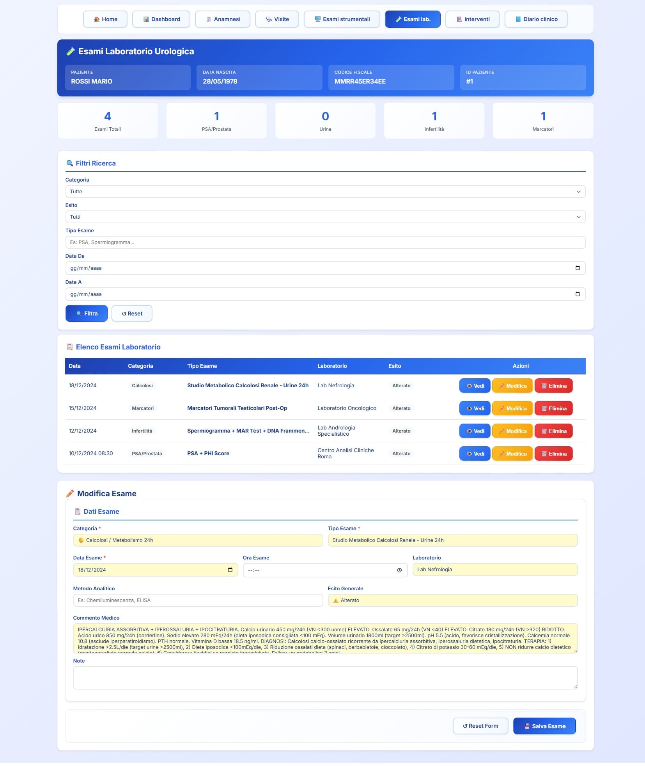Screen dimensions: 645x766
Task: Go to the Dashboard tab
Action: (161, 19)
